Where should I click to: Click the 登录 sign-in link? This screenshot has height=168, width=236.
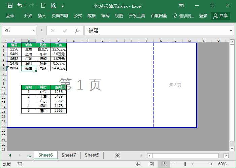click(203, 16)
